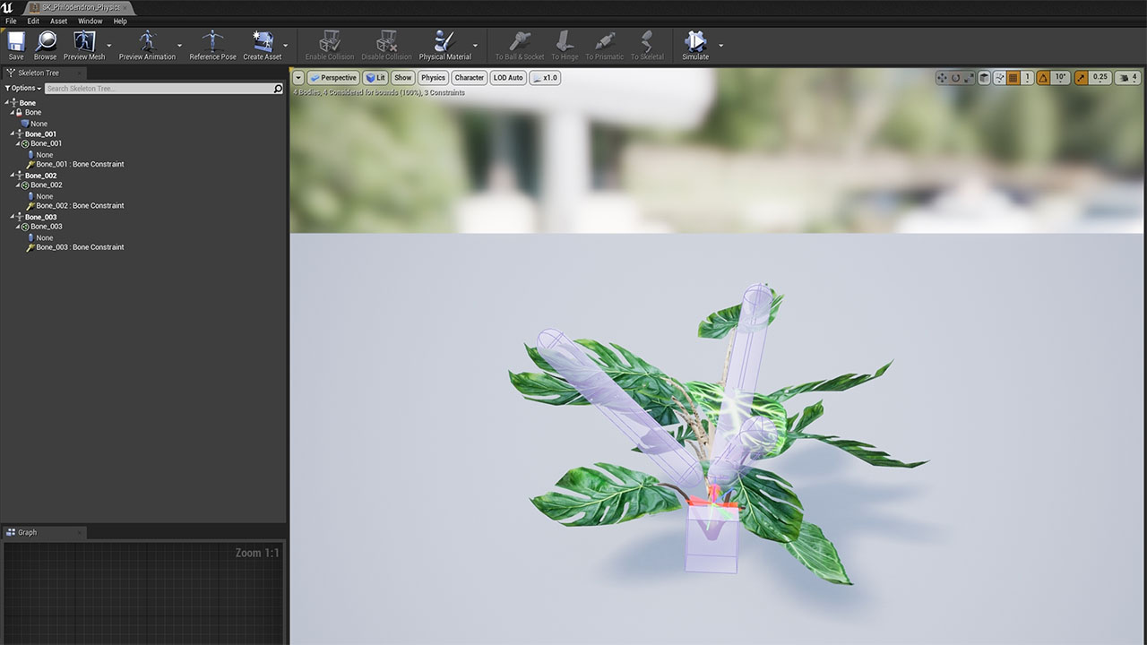
Task: Select the rotate gizmo mode in viewport
Action: (956, 78)
